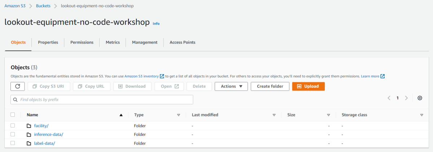Screen dimensions: 433x152
Task: Open the inference-data/ folder link
Action: click(49, 134)
